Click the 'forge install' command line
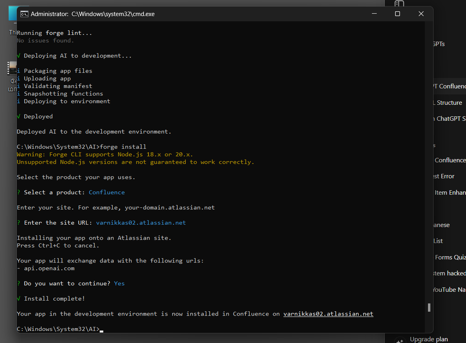The image size is (466, 343). coord(81,147)
